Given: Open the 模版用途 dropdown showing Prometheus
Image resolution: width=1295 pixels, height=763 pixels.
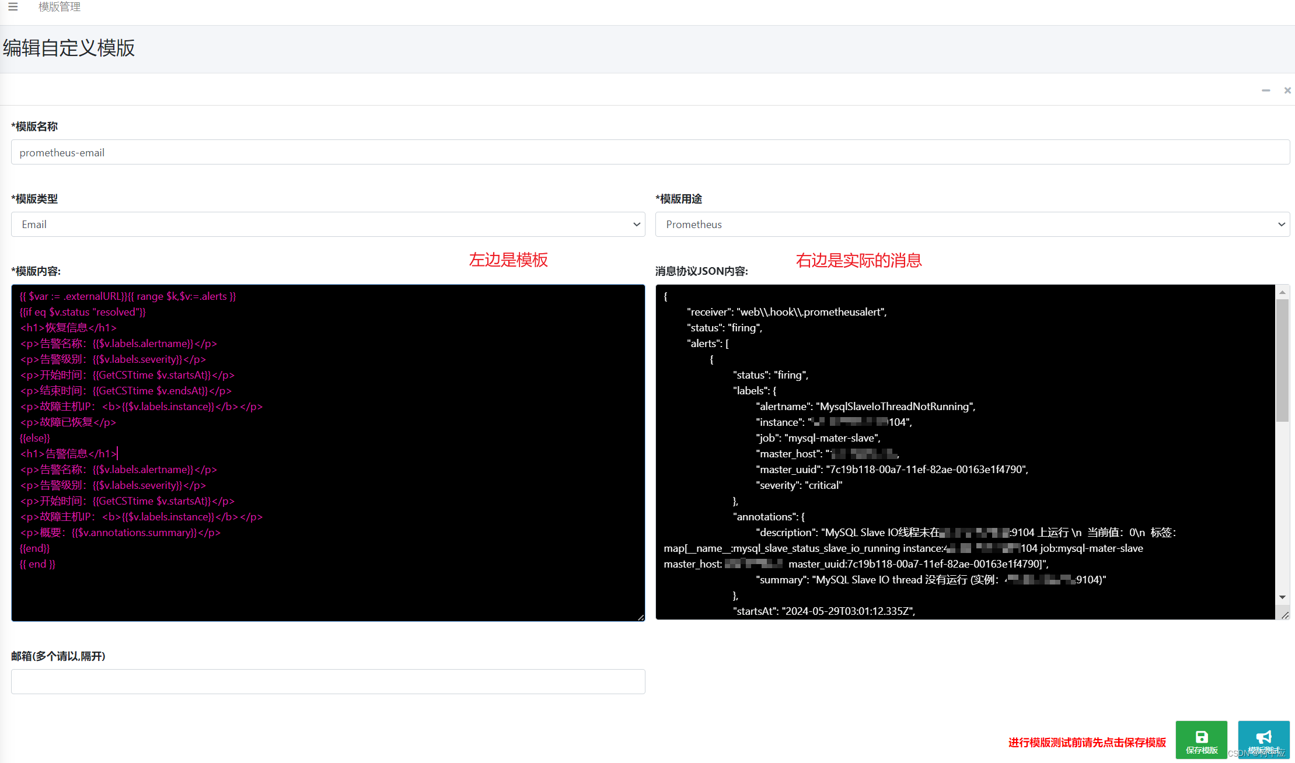Looking at the screenshot, I should coord(972,224).
